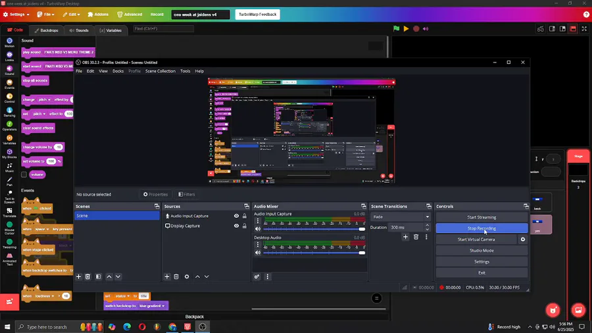Click the TurboWarp yellow play icon
Viewport: 592px width, 333px height.
[406, 29]
